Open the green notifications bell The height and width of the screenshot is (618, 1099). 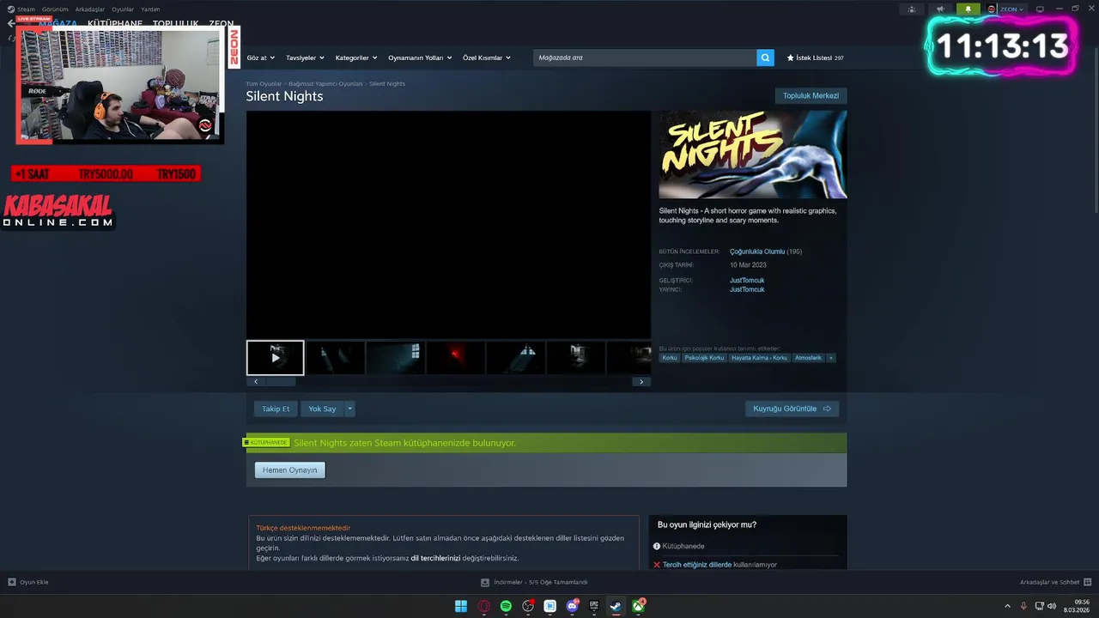pyautogui.click(x=968, y=9)
